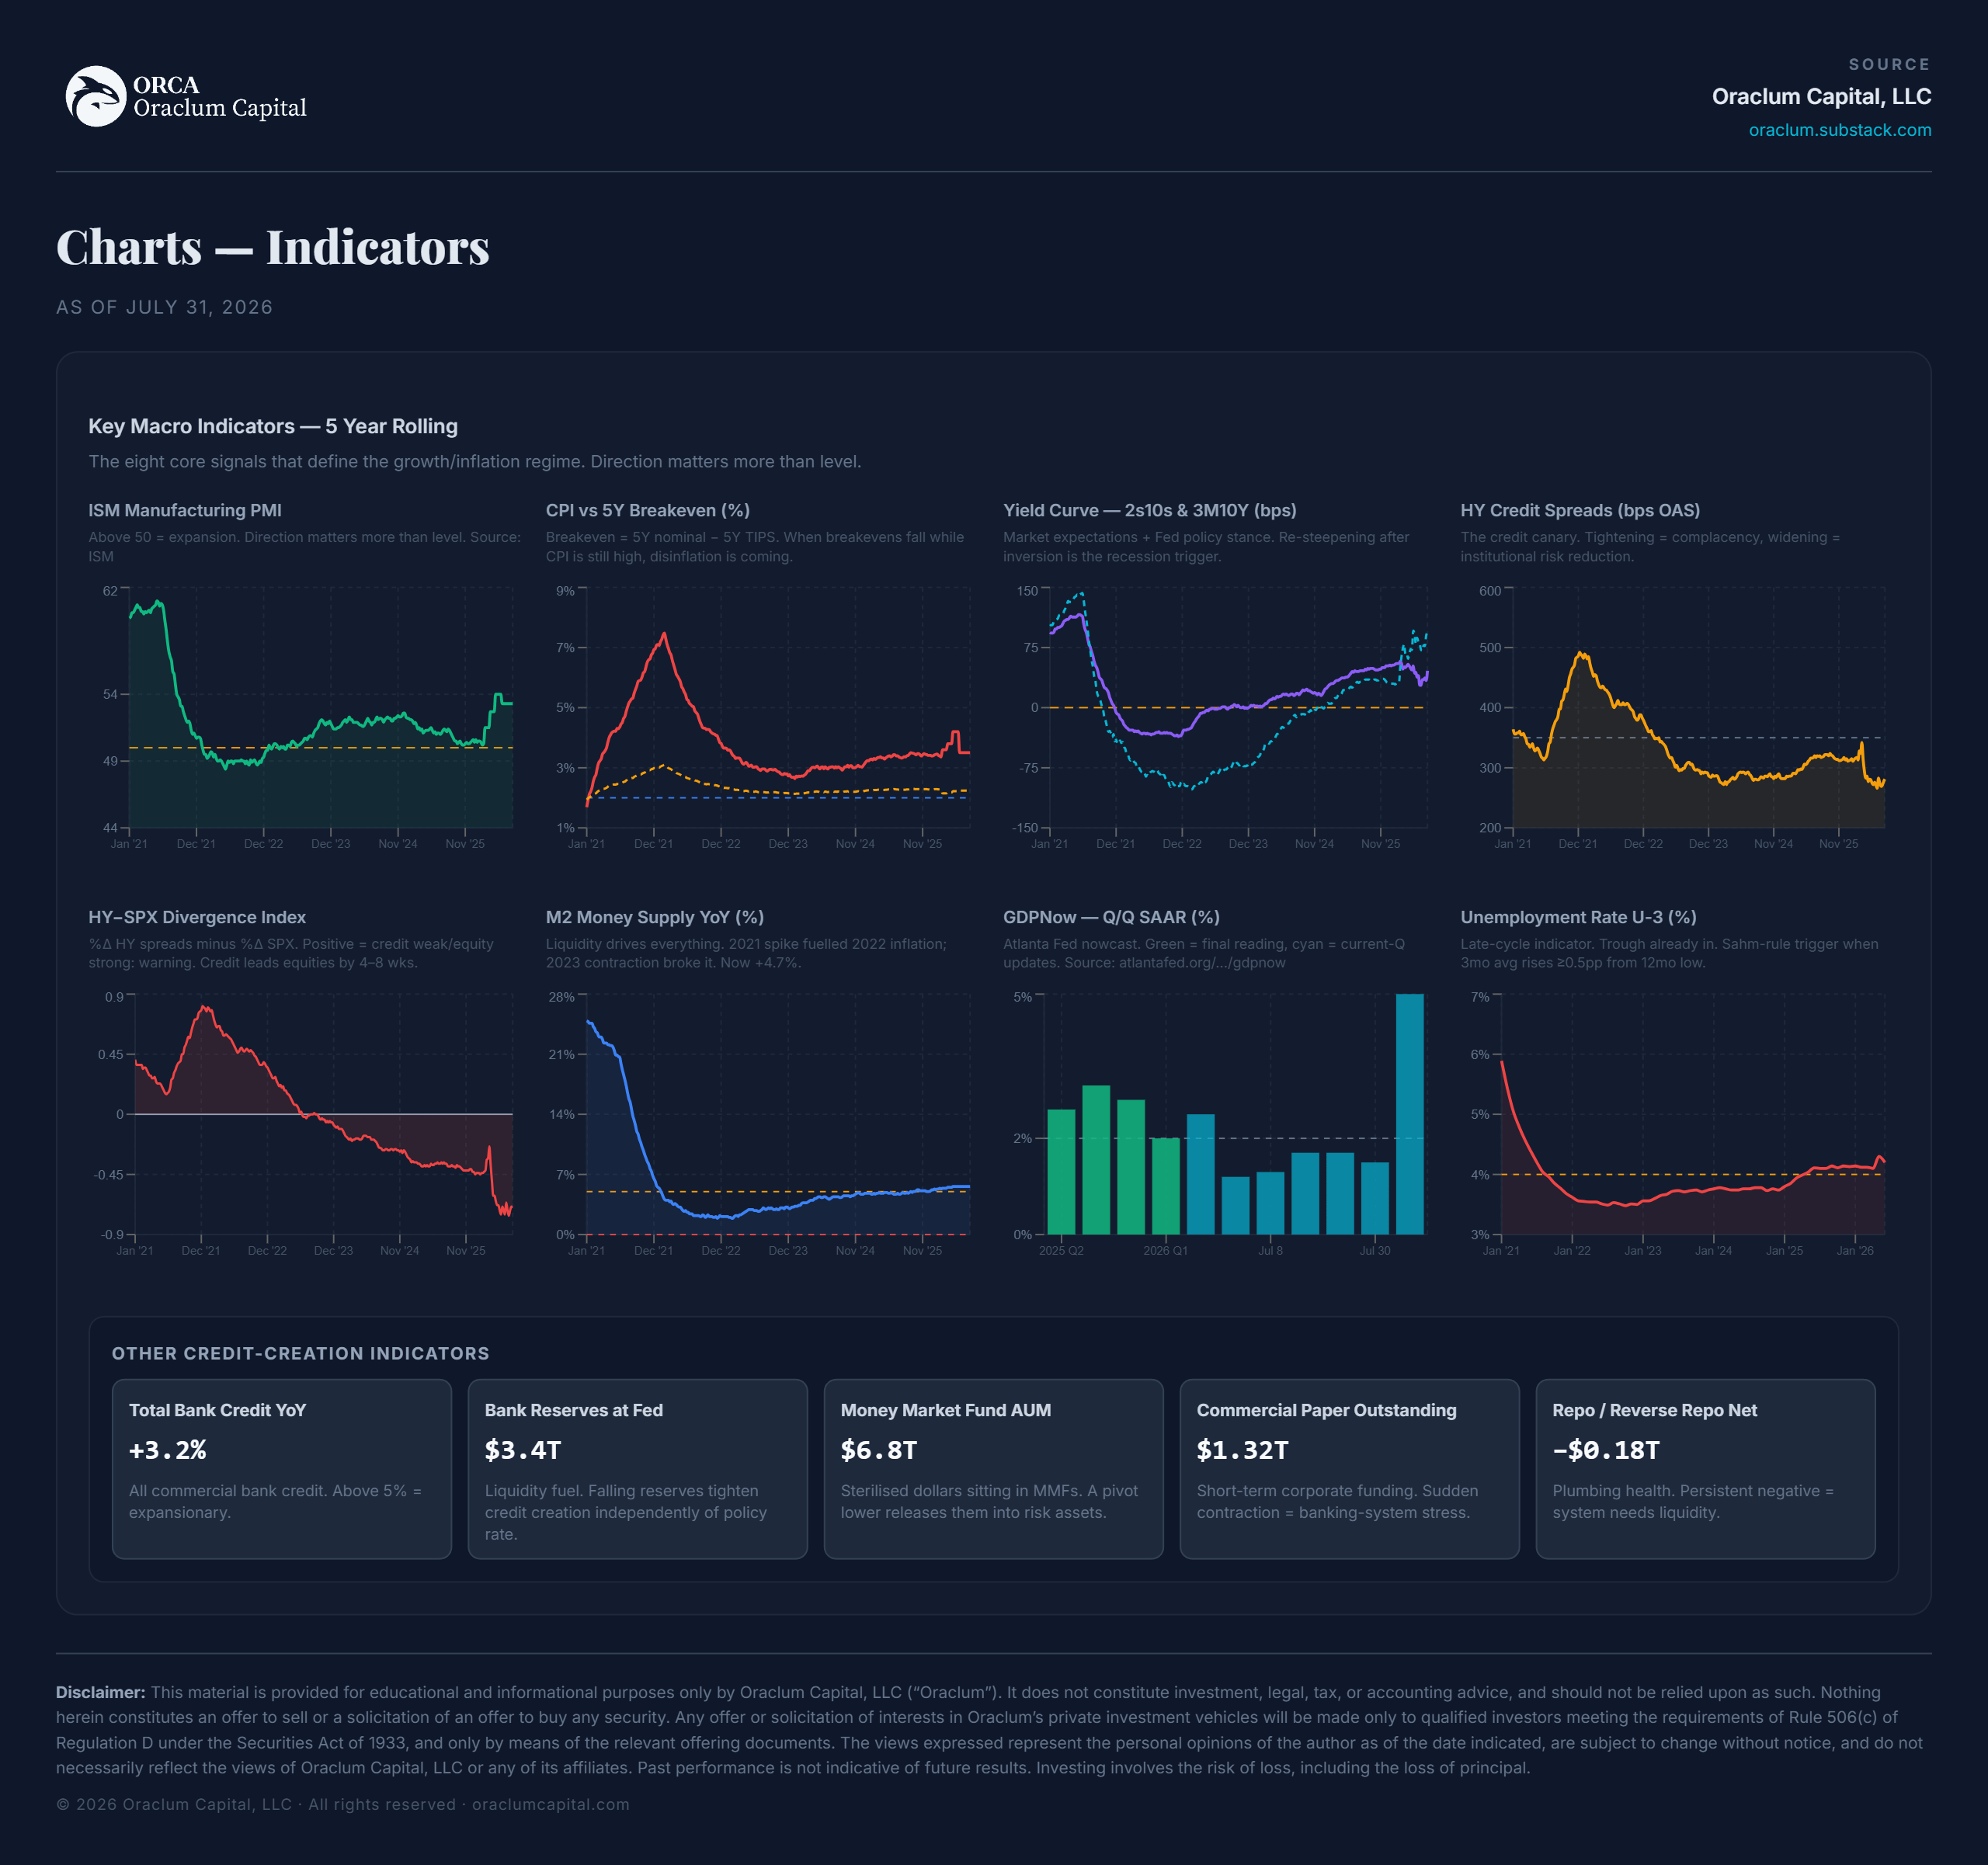This screenshot has height=1865, width=1988.
Task: Select the Commercial Paper Outstanding card
Action: [x=1349, y=1469]
